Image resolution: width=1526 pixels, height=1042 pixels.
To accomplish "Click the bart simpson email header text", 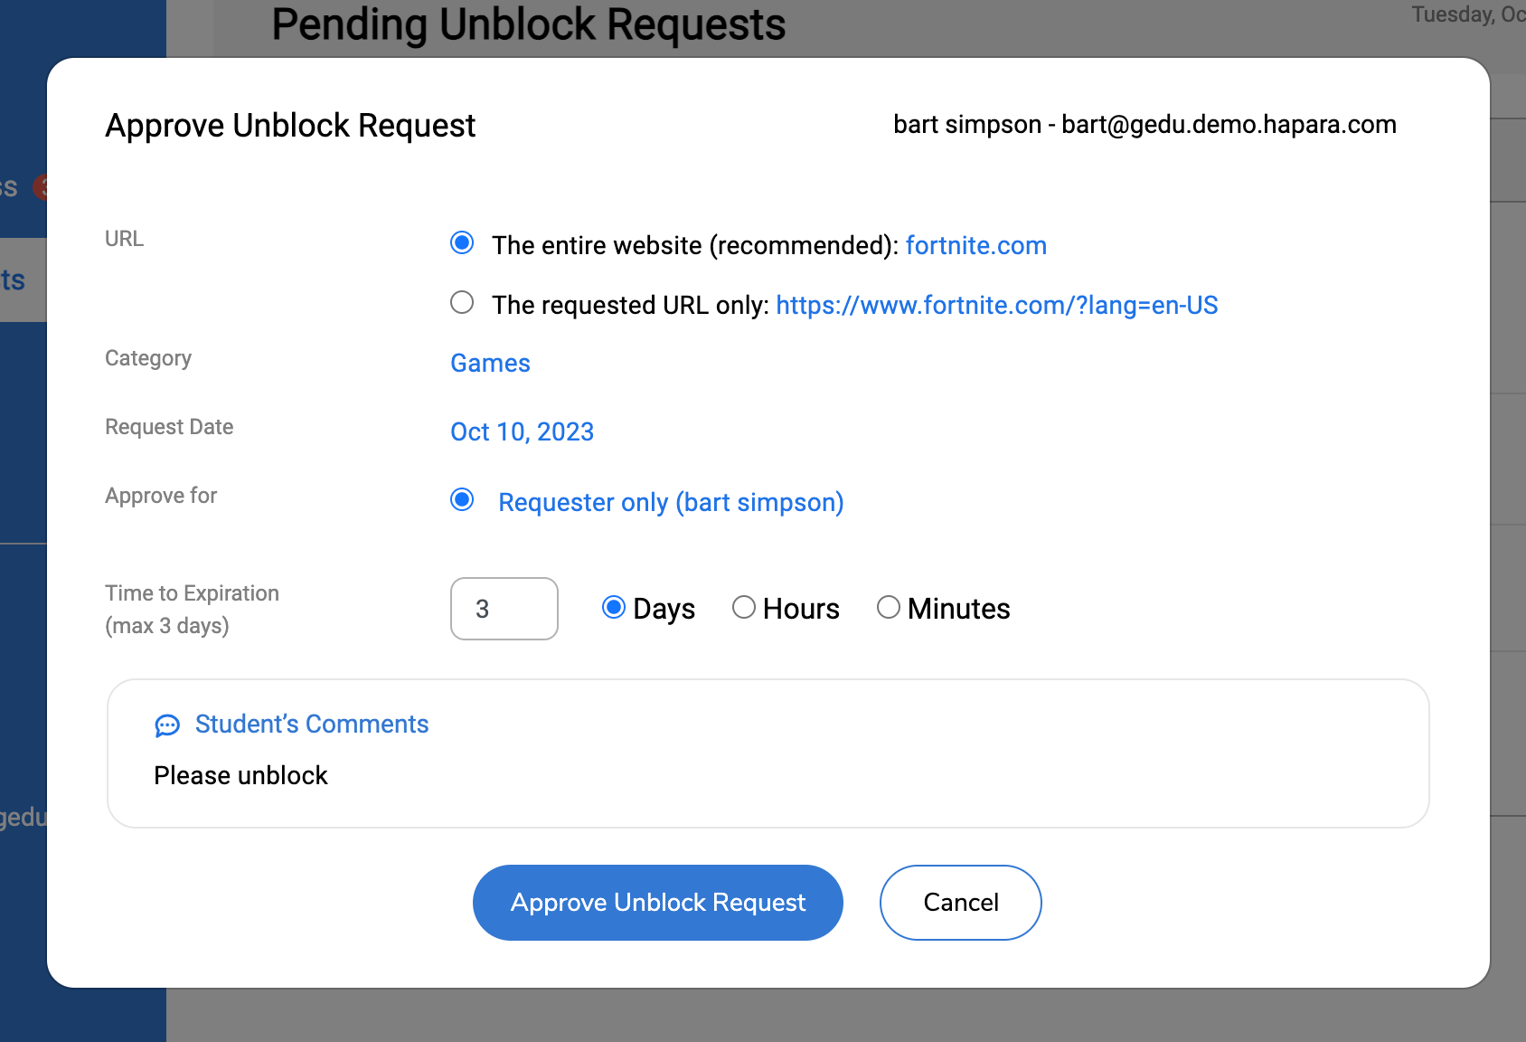I will 1144,124.
